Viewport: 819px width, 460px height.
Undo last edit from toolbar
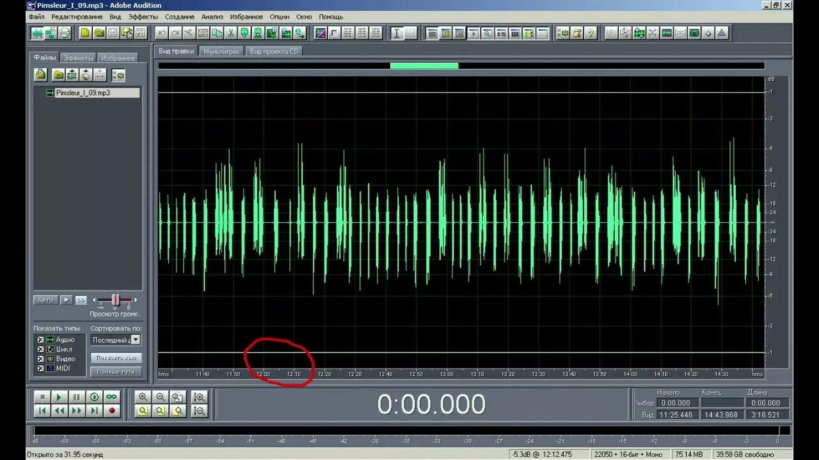(x=161, y=33)
